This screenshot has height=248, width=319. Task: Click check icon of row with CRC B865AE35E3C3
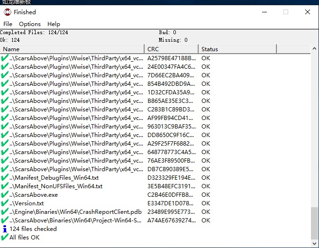tap(4, 101)
